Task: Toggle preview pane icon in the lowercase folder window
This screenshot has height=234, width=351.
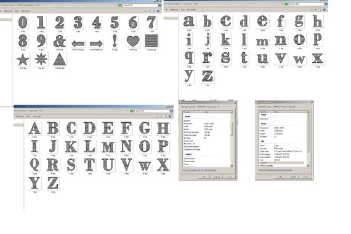Action: [320, 10]
